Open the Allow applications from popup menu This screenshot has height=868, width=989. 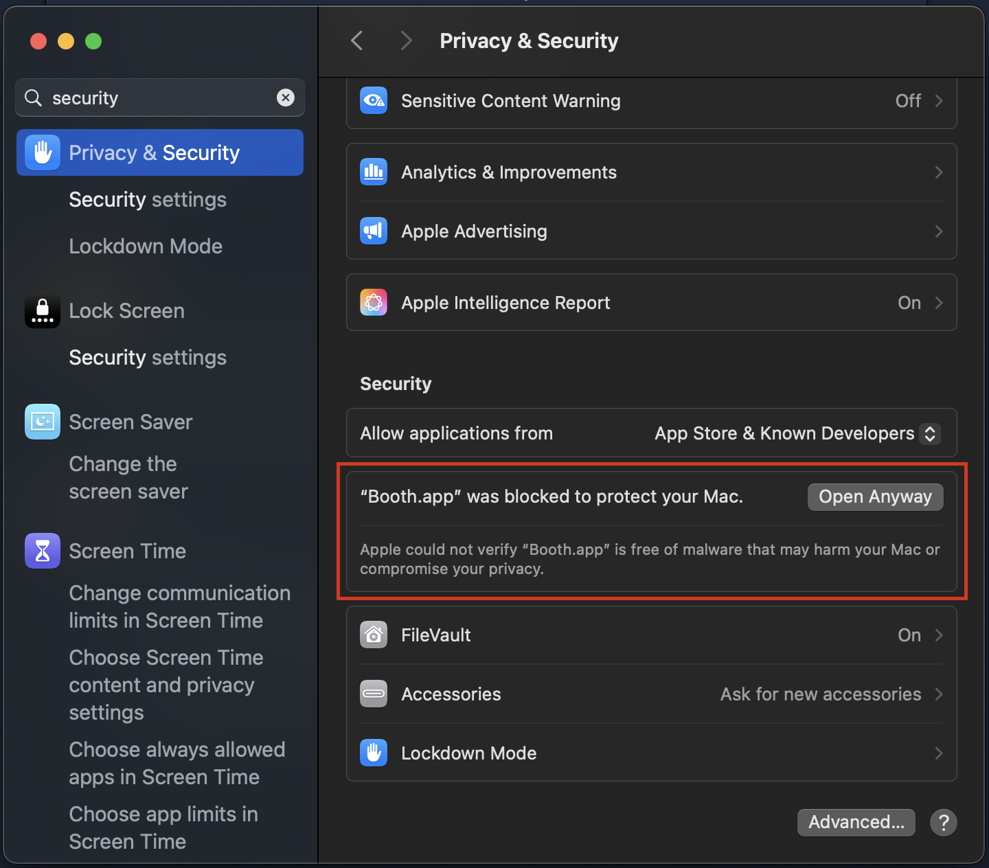point(797,434)
